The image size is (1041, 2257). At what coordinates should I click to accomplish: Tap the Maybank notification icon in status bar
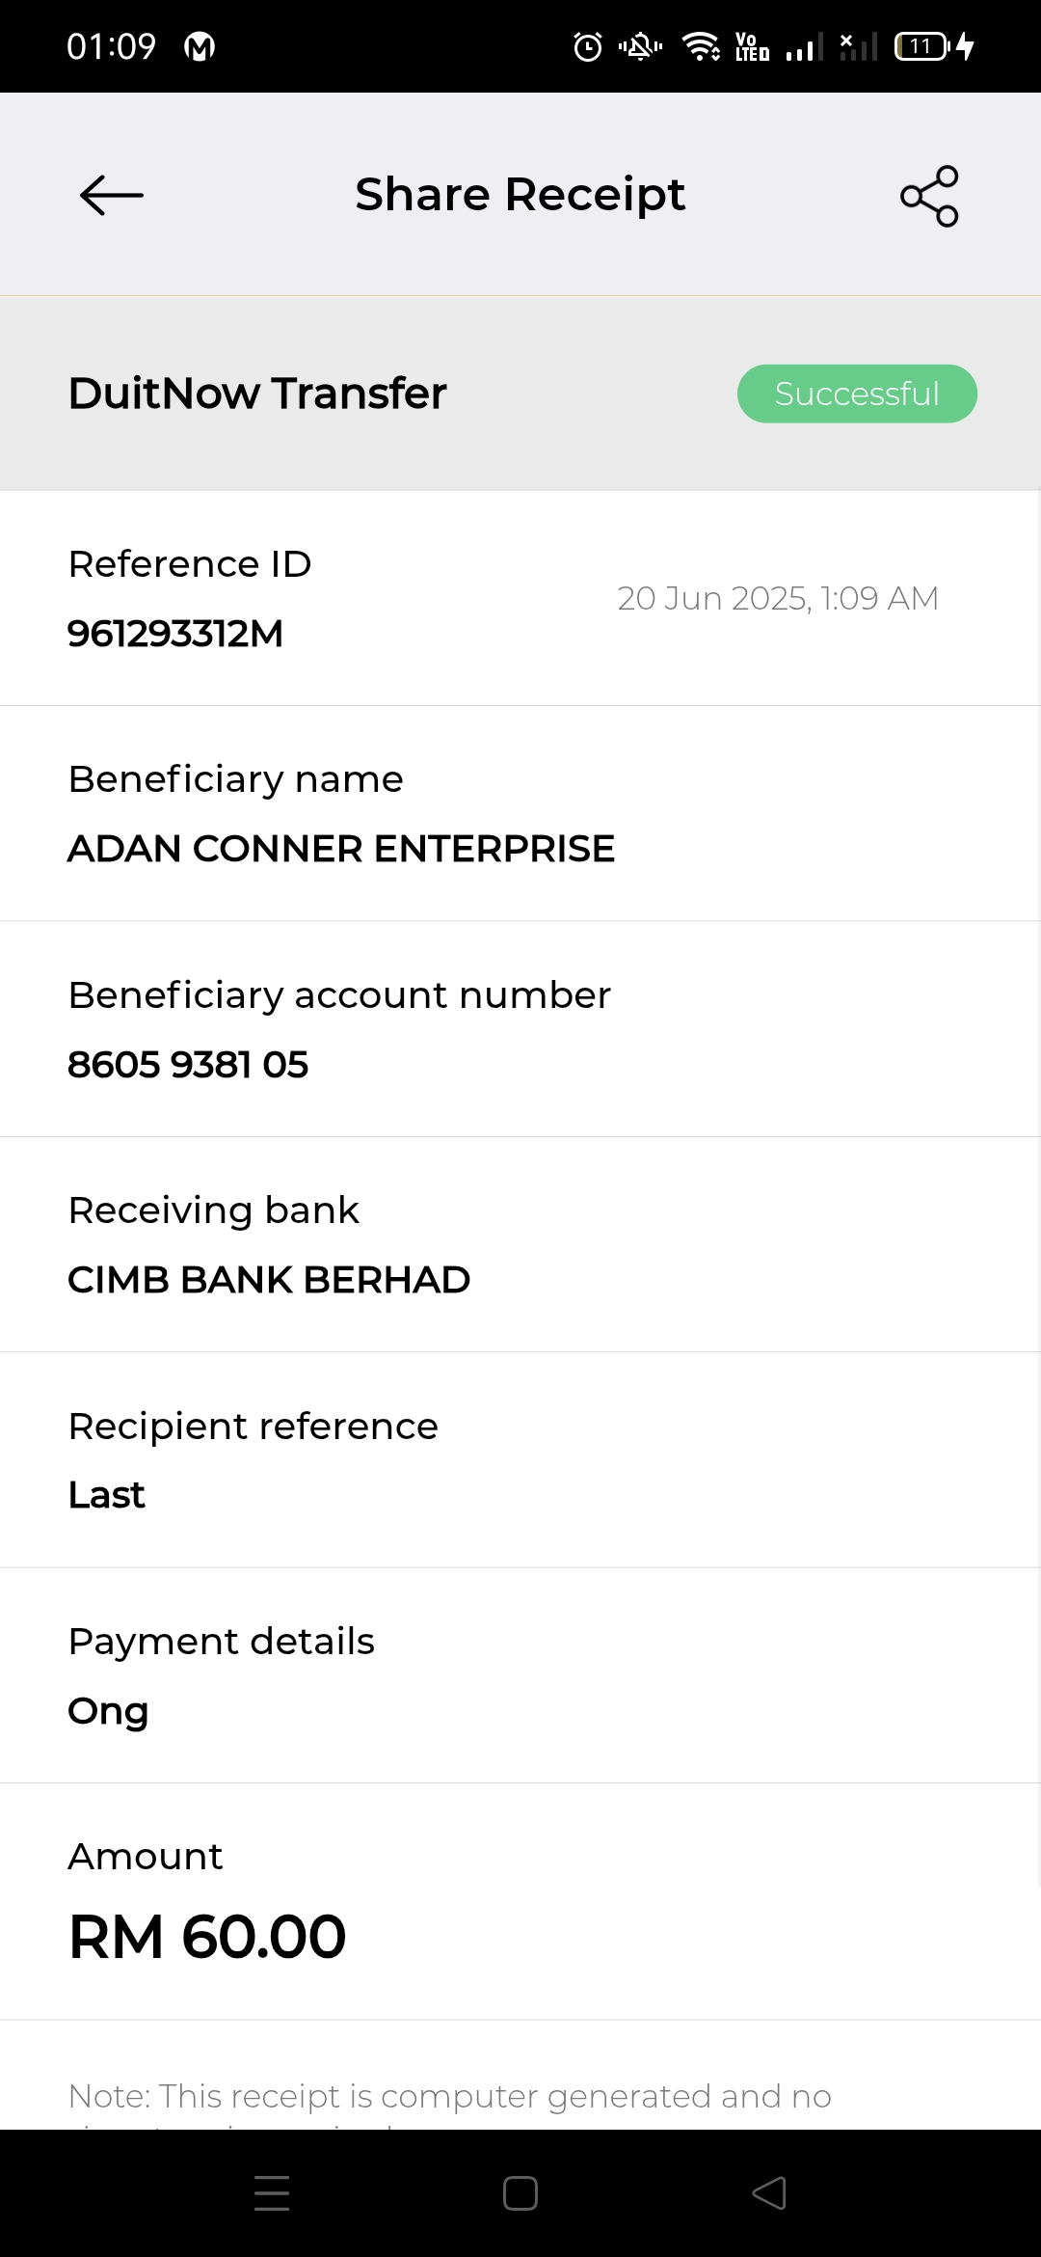(200, 46)
